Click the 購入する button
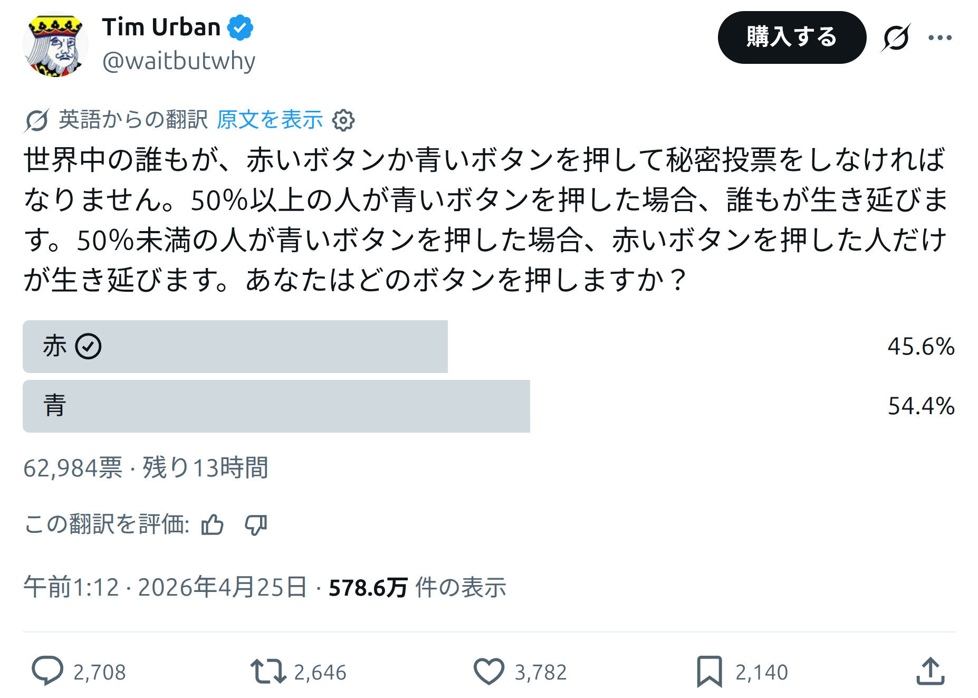The height and width of the screenshot is (698, 978). point(791,37)
